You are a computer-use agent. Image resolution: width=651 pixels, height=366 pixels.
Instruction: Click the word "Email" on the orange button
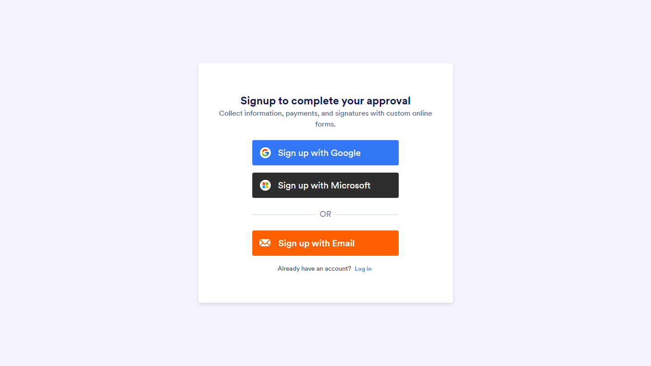click(343, 243)
